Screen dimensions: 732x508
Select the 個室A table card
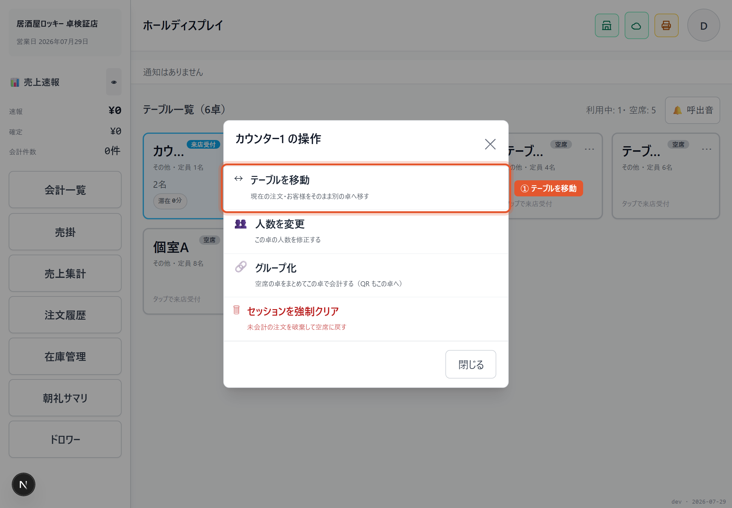coord(184,271)
